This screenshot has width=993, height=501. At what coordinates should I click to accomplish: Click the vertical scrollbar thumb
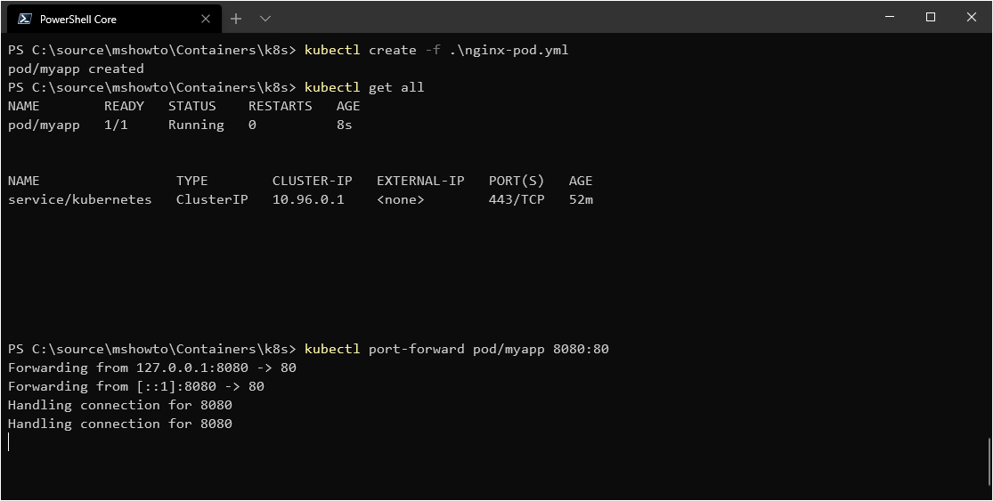coord(989,462)
